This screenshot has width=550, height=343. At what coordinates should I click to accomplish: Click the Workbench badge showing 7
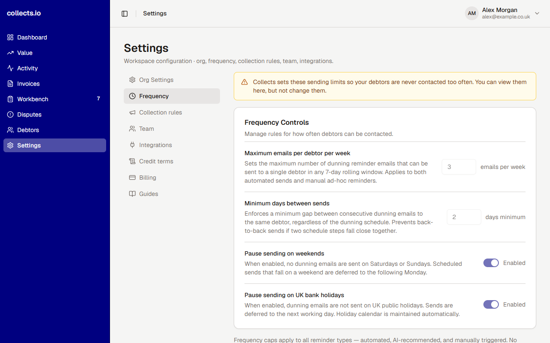pos(98,99)
